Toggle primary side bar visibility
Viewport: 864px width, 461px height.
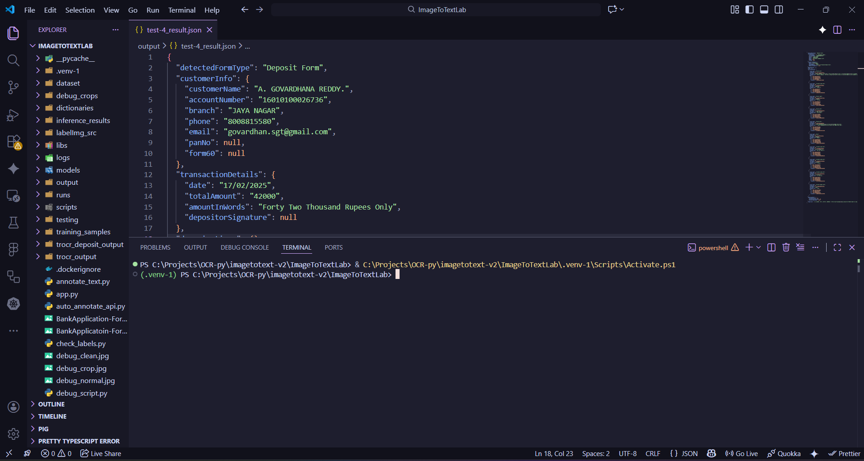[750, 9]
